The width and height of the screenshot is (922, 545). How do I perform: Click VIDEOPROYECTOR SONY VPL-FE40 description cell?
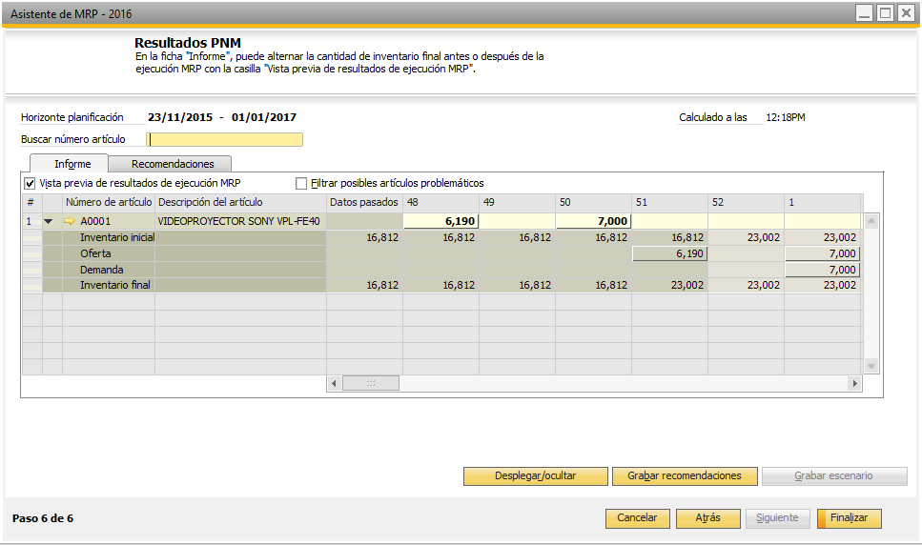tap(240, 221)
